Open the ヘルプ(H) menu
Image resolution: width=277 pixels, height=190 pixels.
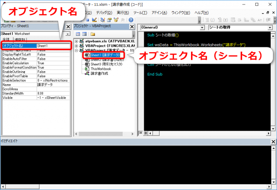click(x=202, y=13)
